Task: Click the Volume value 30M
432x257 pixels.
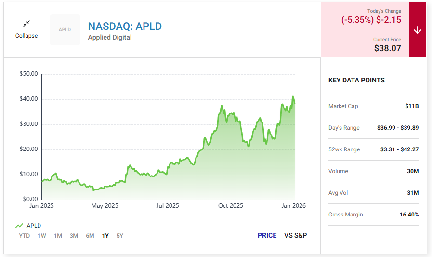Action: pos(413,171)
